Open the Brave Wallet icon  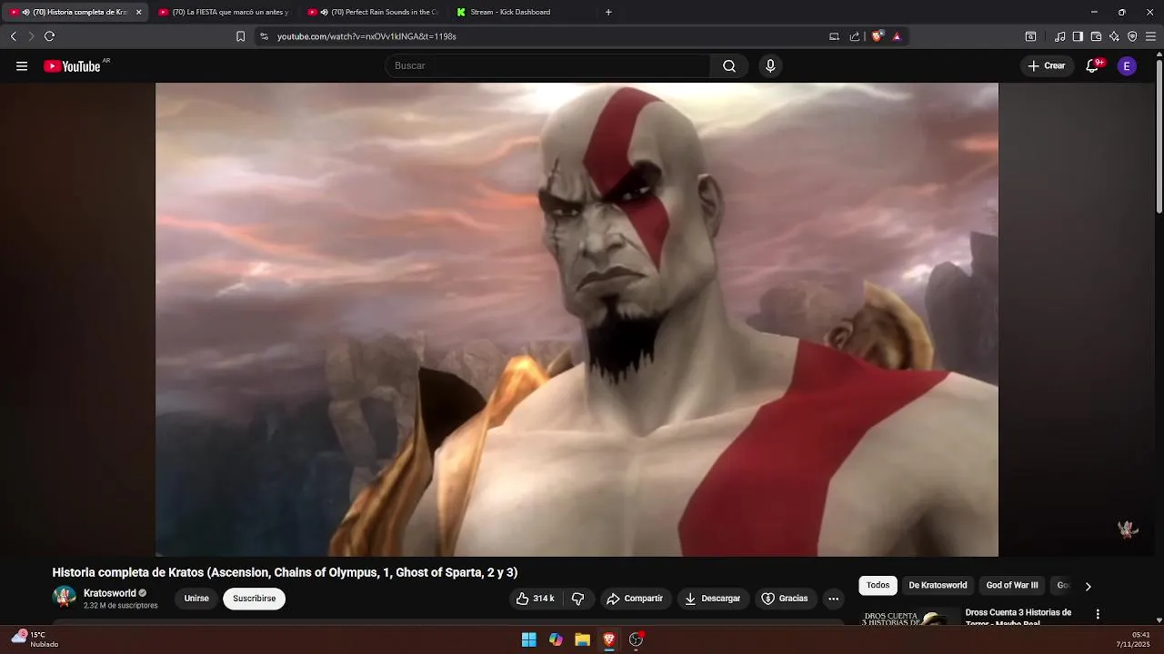click(x=1096, y=36)
